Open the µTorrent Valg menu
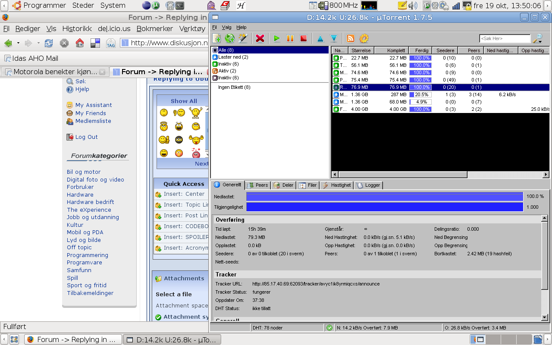552x345 pixels. point(226,27)
